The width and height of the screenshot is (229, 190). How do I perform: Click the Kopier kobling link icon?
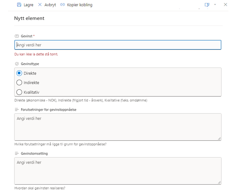[x=62, y=5]
